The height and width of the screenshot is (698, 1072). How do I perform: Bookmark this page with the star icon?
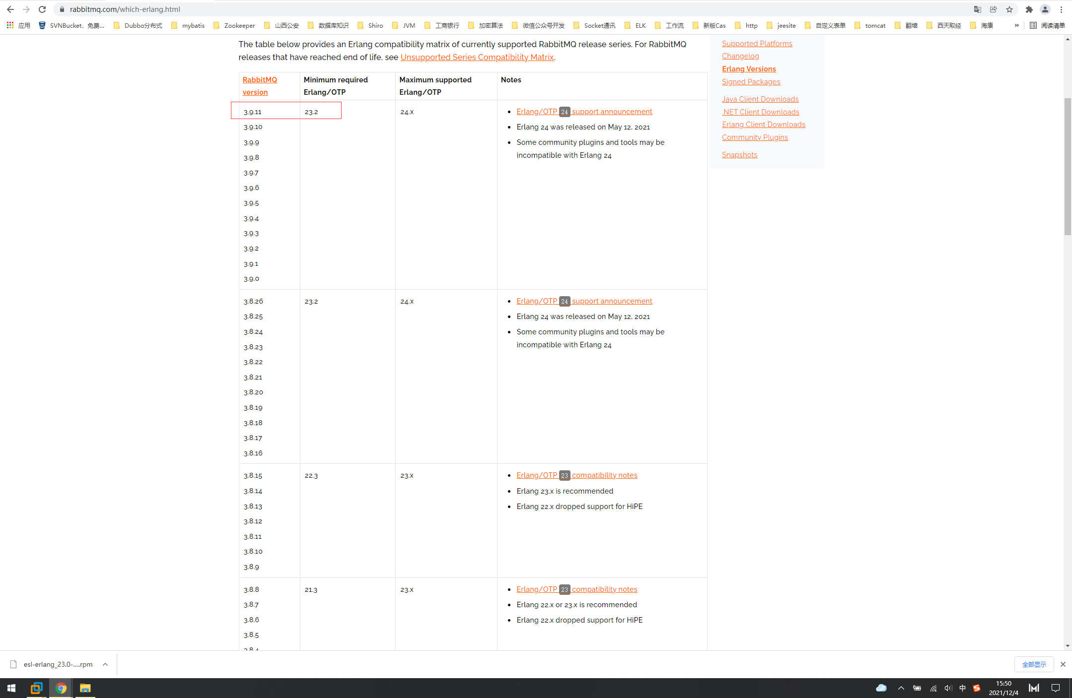[x=1009, y=9]
